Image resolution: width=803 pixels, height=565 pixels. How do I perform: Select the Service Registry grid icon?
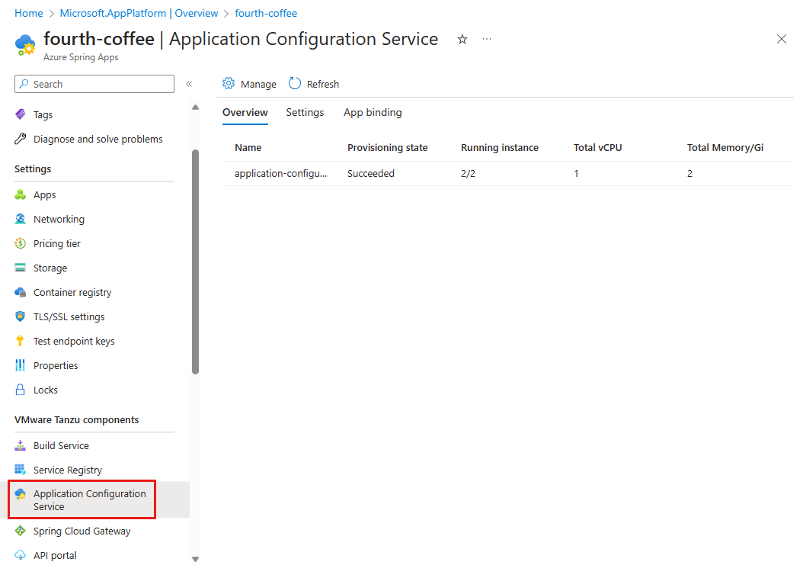tap(21, 470)
